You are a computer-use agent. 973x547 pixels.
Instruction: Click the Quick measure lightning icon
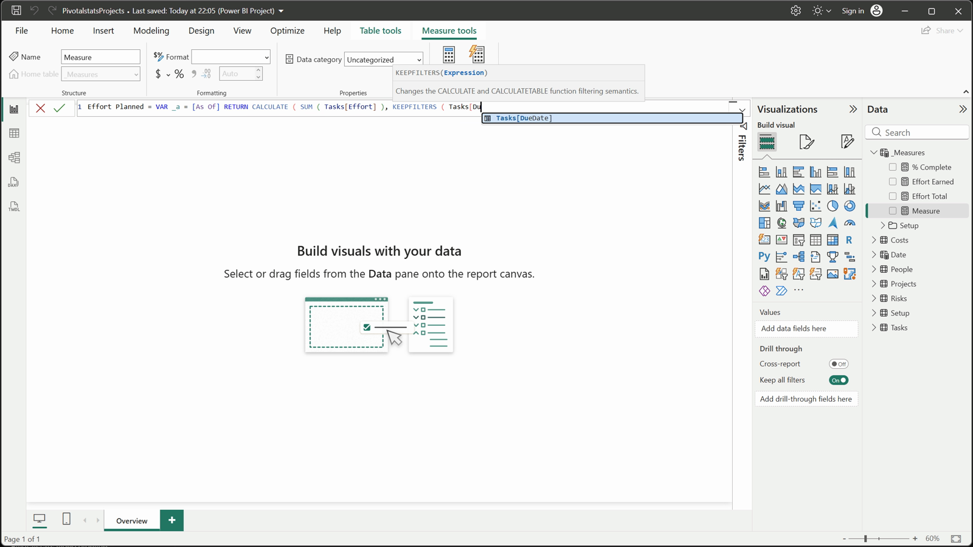(x=477, y=55)
